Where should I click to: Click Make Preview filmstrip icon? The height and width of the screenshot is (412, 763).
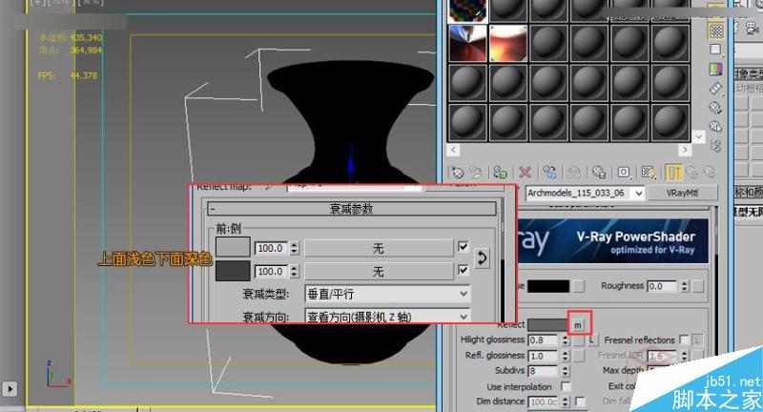click(715, 88)
